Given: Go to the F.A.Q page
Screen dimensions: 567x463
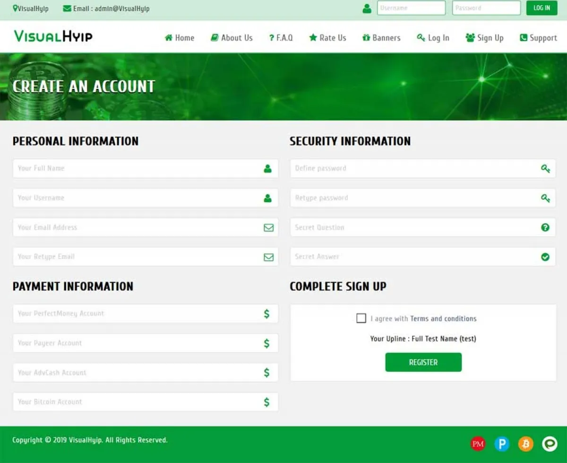Looking at the screenshot, I should [281, 38].
